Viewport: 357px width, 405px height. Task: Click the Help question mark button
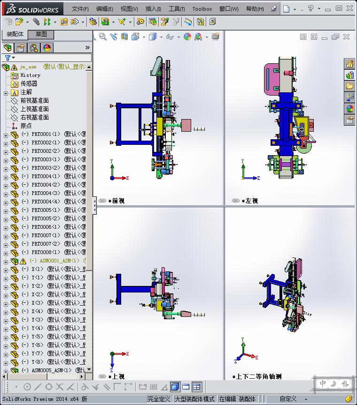(310, 8)
